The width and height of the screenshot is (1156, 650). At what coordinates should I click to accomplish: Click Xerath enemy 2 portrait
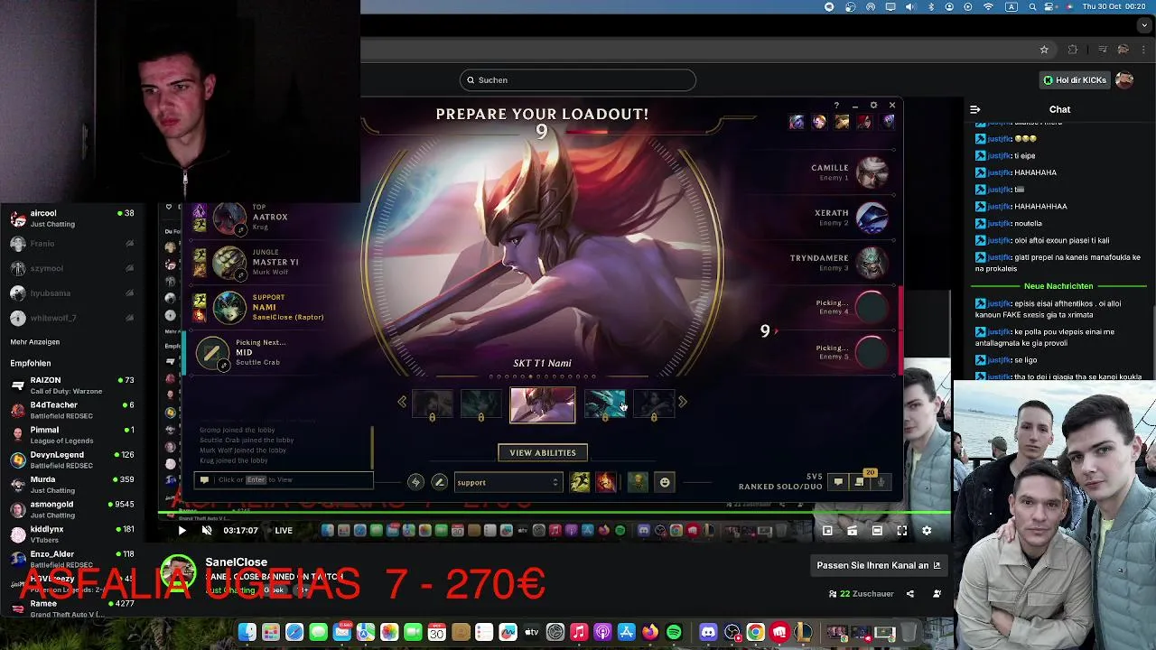tap(872, 218)
